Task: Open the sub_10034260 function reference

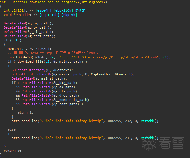Action: tap(20, 57)
